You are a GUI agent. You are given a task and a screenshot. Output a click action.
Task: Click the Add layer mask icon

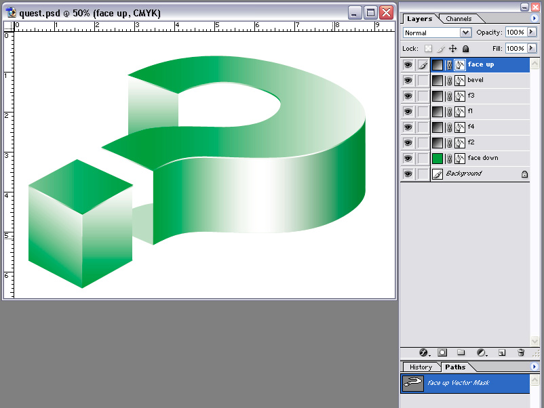[x=442, y=352]
